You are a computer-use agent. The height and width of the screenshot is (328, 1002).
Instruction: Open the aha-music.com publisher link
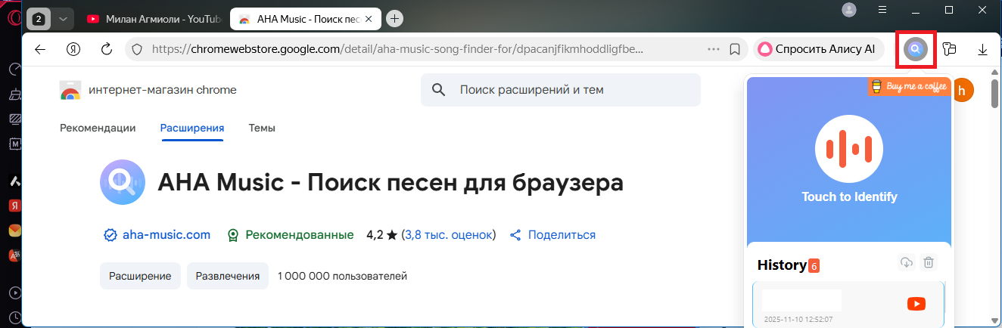click(166, 235)
